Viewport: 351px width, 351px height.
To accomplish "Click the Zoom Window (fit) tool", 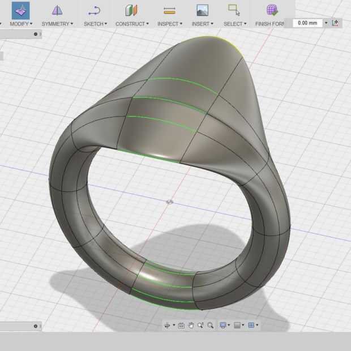I will [210, 325].
